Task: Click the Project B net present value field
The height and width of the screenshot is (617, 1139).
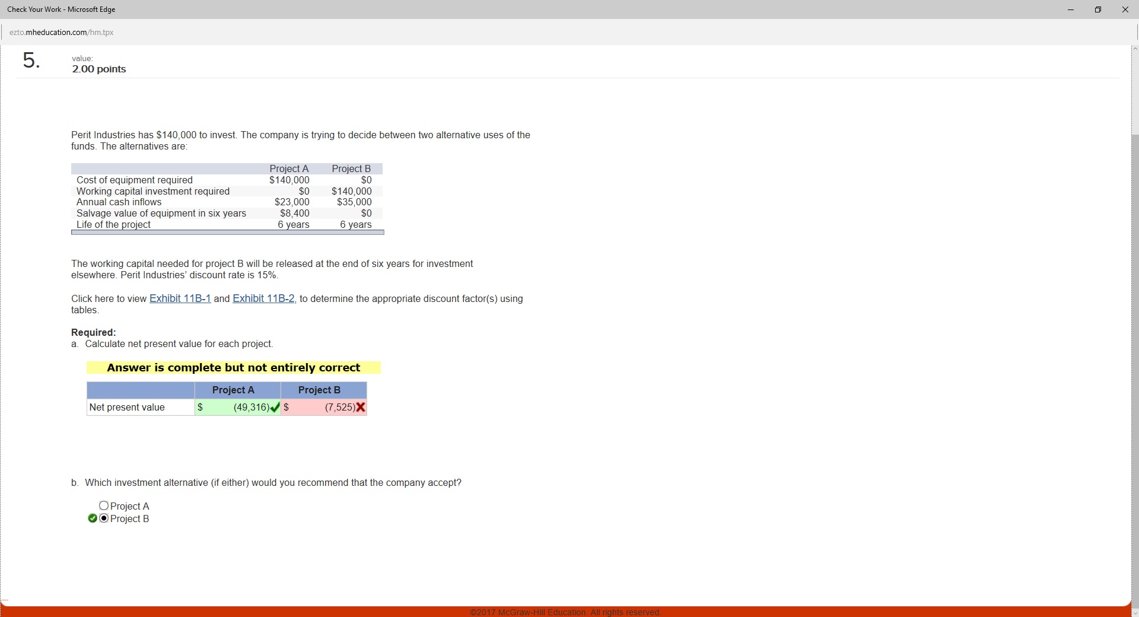Action: pyautogui.click(x=323, y=408)
